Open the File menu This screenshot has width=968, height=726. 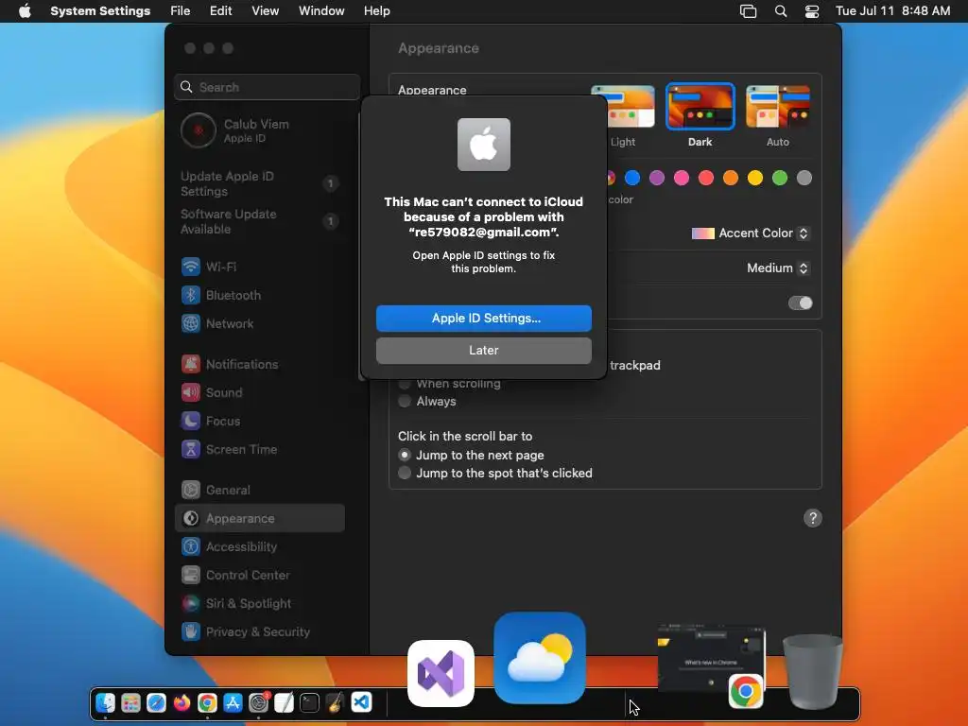point(181,11)
